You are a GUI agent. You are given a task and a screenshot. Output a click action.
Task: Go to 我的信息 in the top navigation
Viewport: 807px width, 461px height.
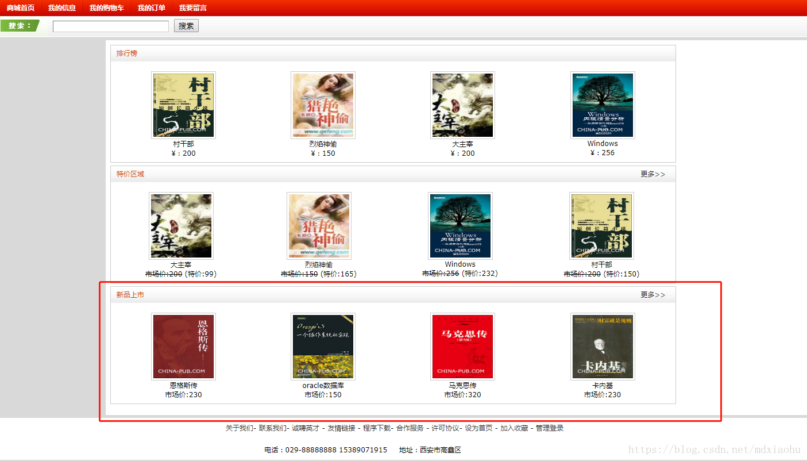click(62, 8)
